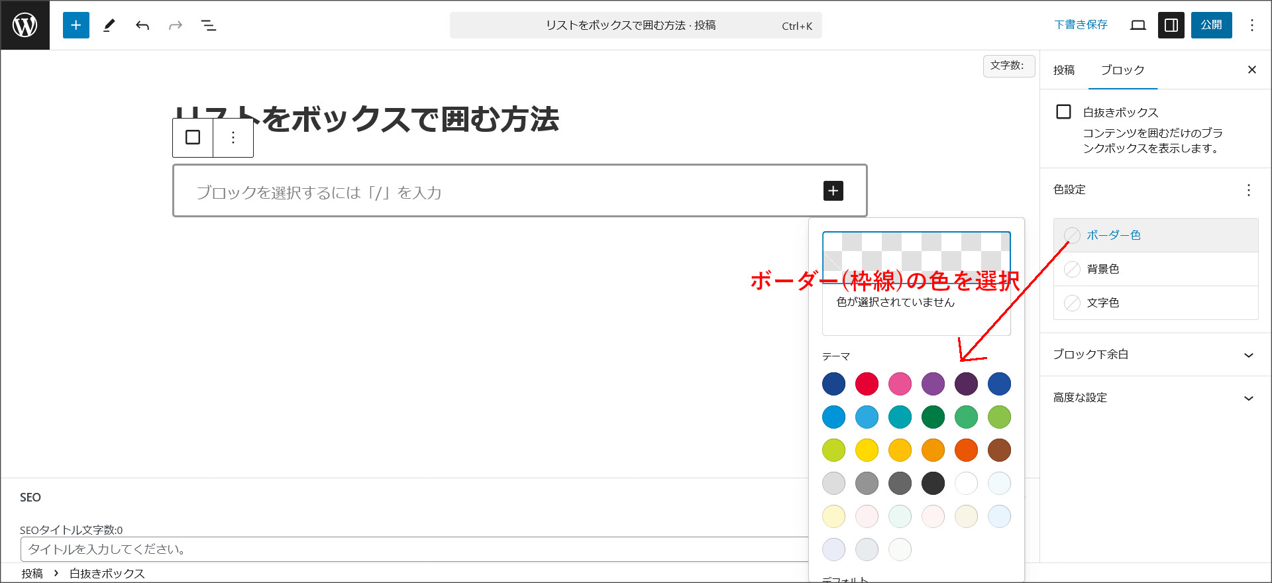Select 投稿 in the bottom breadcrumb
This screenshot has height=583, width=1272.
(x=32, y=574)
